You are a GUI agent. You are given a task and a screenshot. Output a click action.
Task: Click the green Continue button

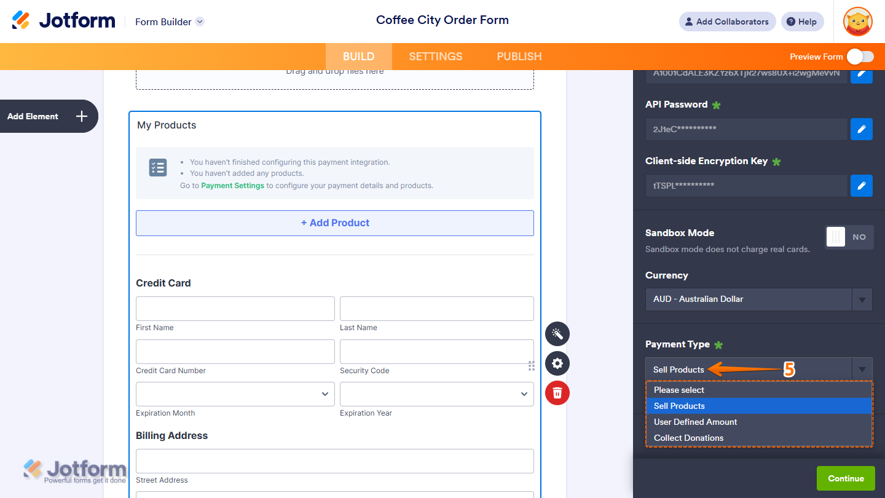845,478
